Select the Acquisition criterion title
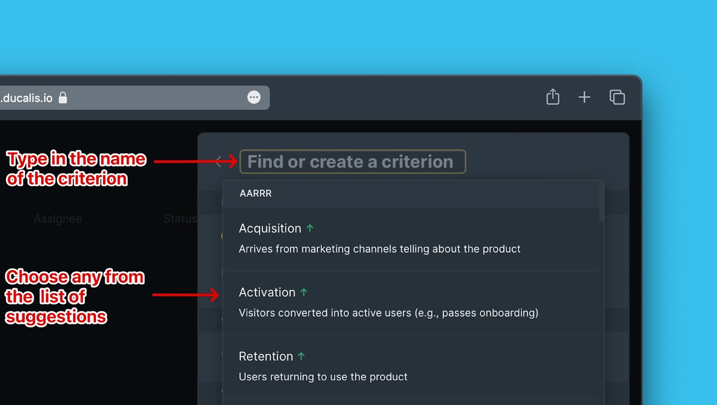The image size is (717, 405). [270, 228]
